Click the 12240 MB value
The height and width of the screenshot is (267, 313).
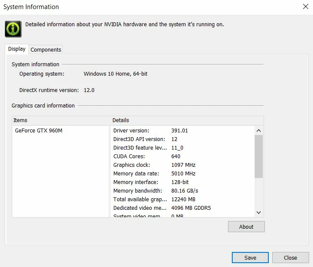[x=183, y=199]
